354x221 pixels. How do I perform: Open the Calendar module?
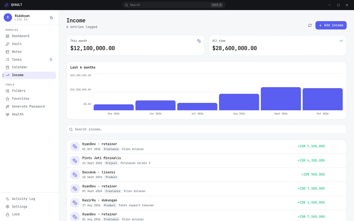click(29, 67)
